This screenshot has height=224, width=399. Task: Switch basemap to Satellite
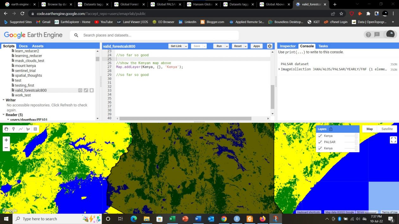click(x=387, y=129)
